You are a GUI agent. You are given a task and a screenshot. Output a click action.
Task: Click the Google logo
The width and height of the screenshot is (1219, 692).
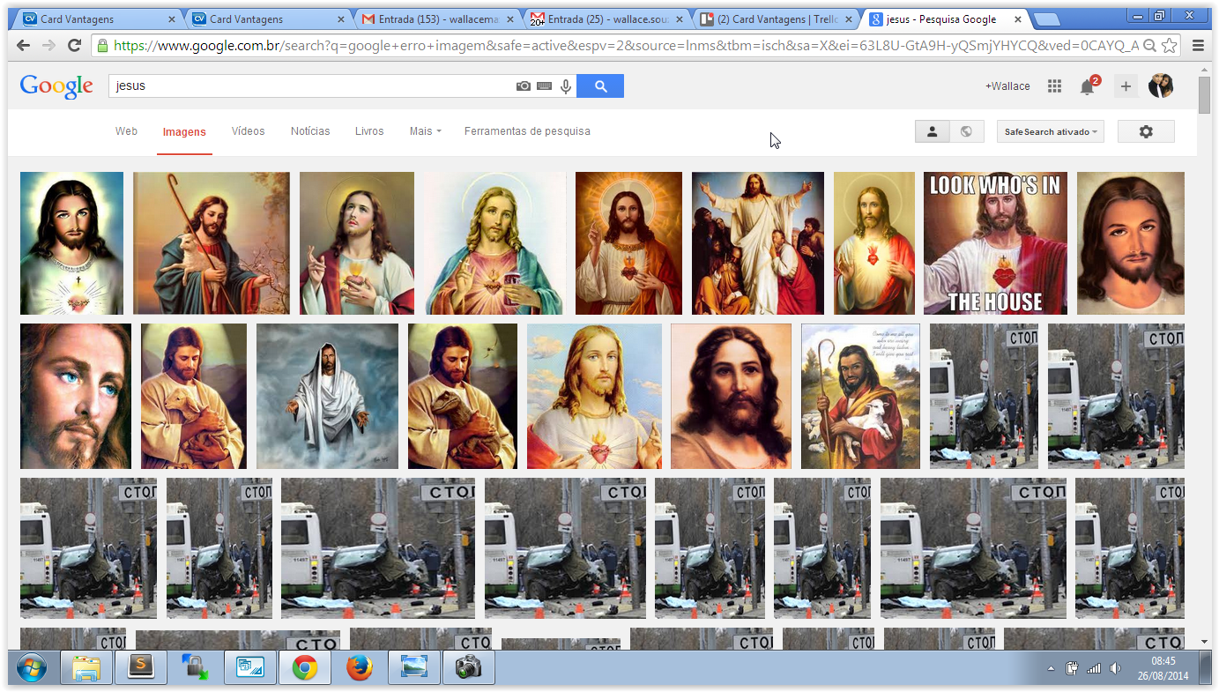[x=56, y=86]
